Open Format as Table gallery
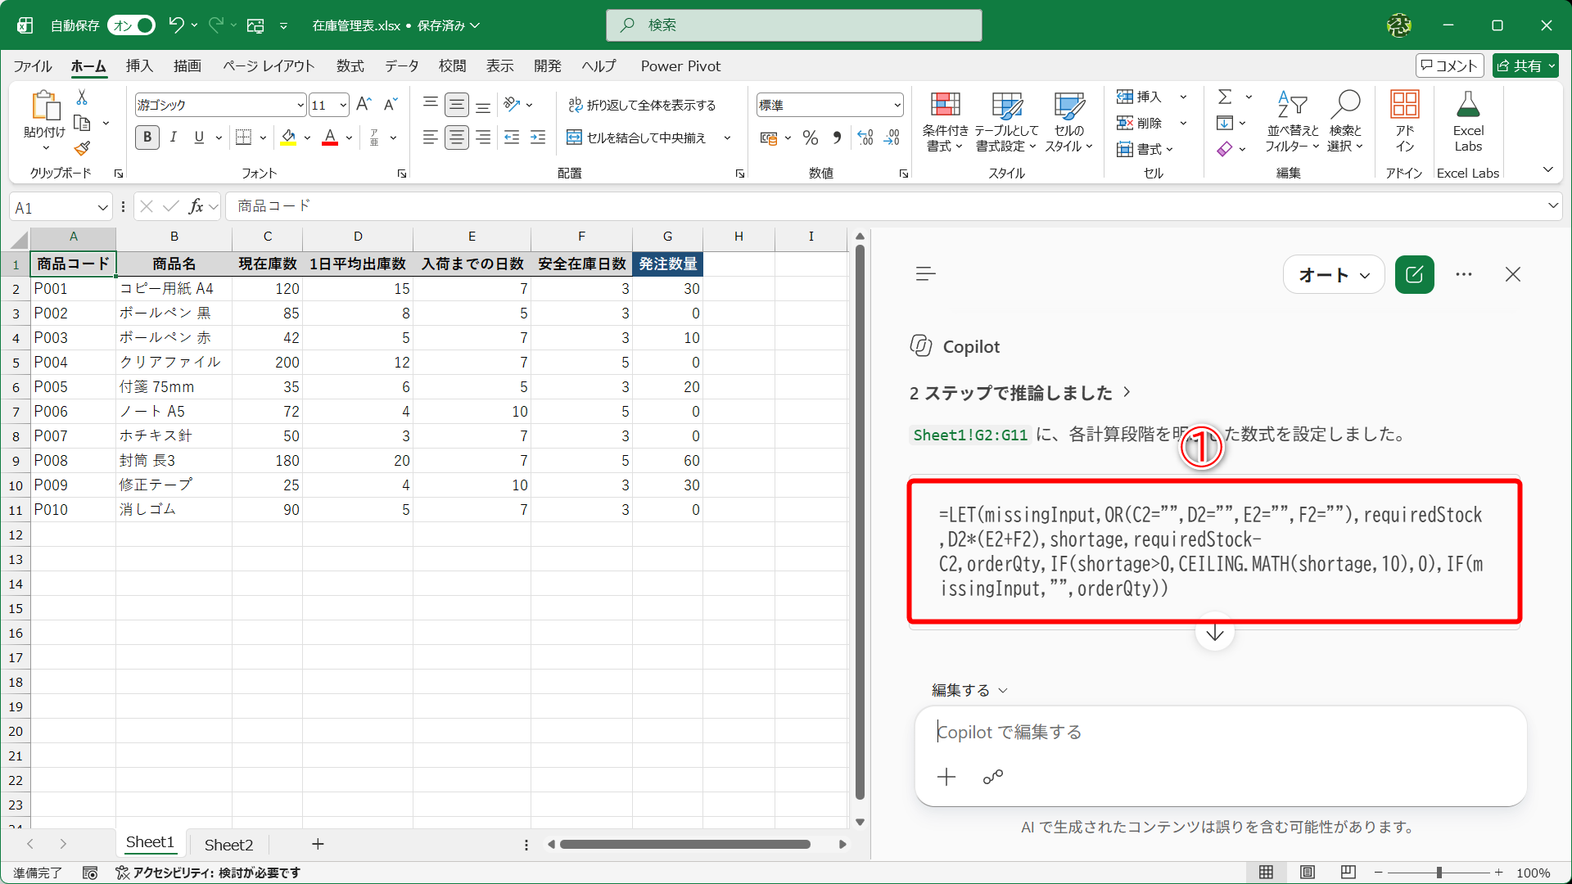Screen dimensions: 1572x884 coord(1006,122)
